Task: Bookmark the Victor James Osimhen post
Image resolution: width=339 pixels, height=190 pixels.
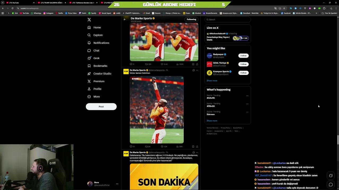Action: pyautogui.click(x=193, y=146)
